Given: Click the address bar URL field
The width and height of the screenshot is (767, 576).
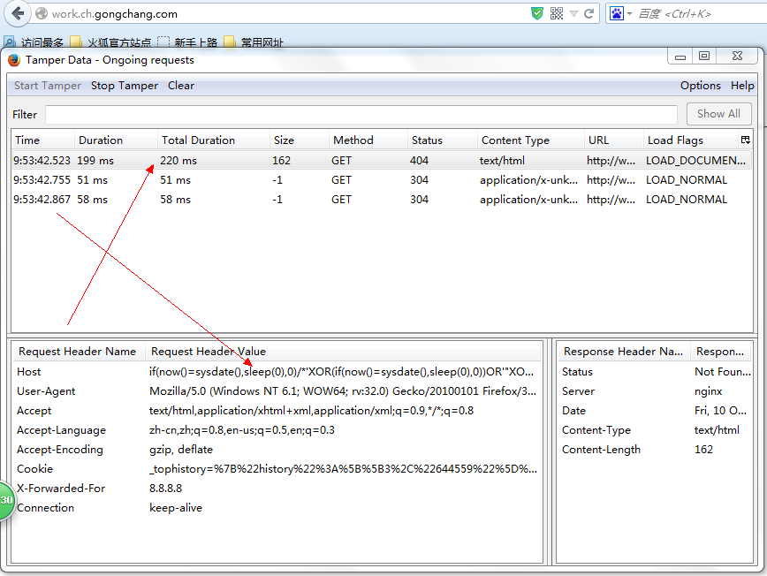Looking at the screenshot, I should tap(284, 13).
